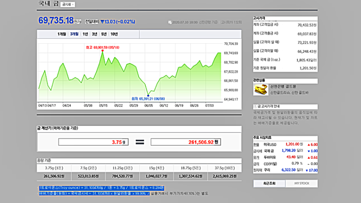Switch chart to the 10년 period

pyautogui.click(x=114, y=34)
